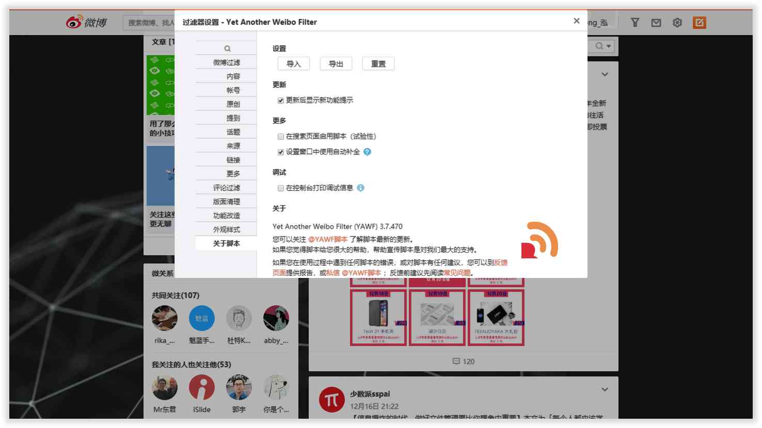Select 内容 tab in sidebar
The image size is (762, 428).
coord(226,76)
